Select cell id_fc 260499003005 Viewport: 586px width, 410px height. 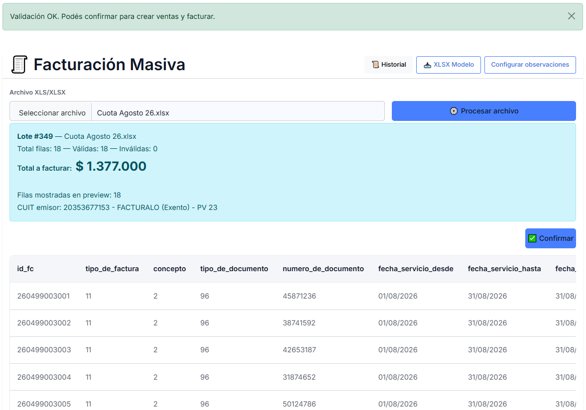pyautogui.click(x=44, y=404)
